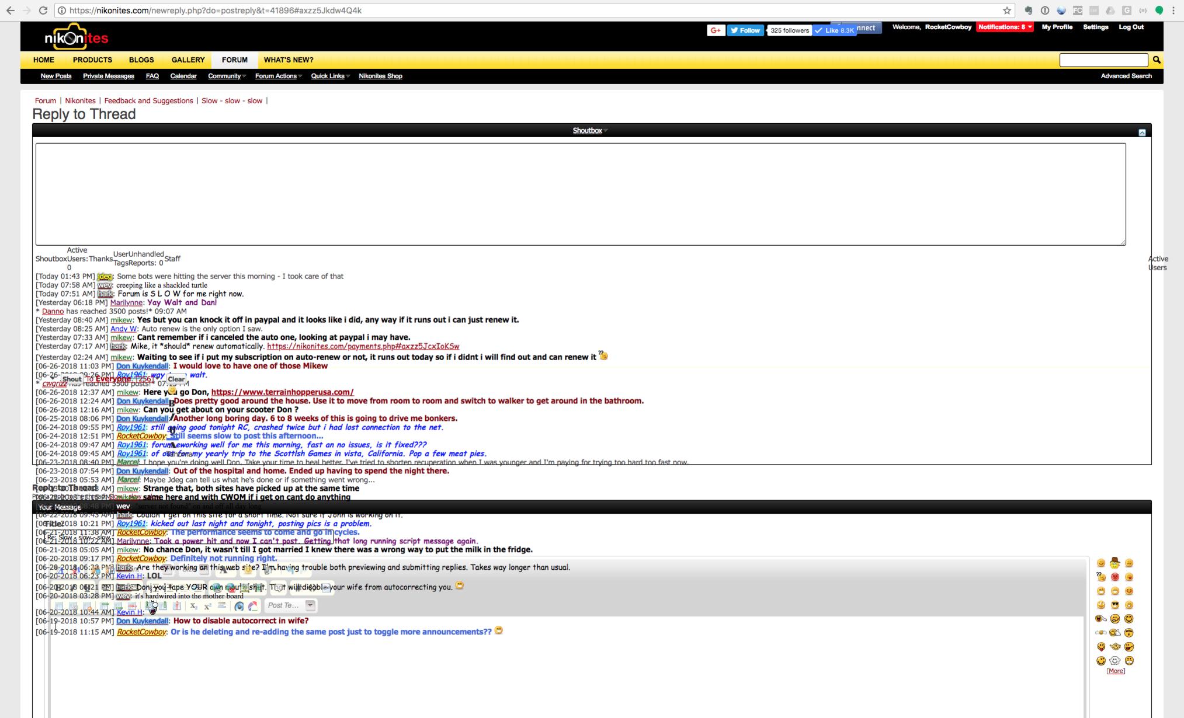Switch to the GALLERY tab
1184x718 pixels.
tap(188, 60)
